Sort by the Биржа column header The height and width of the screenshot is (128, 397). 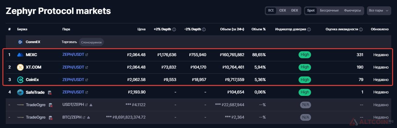click(x=22, y=29)
